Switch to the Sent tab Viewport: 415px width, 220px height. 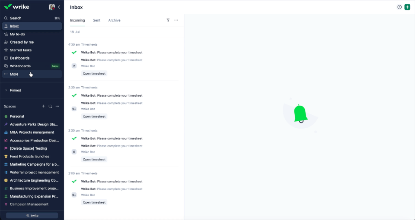click(x=96, y=20)
